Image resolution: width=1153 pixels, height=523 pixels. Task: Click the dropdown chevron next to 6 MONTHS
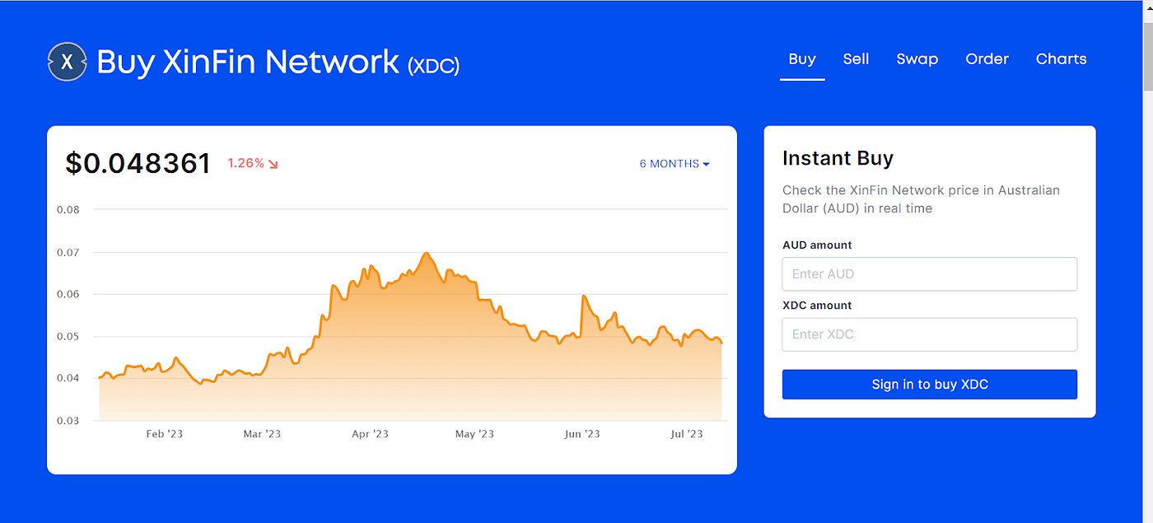click(x=707, y=163)
